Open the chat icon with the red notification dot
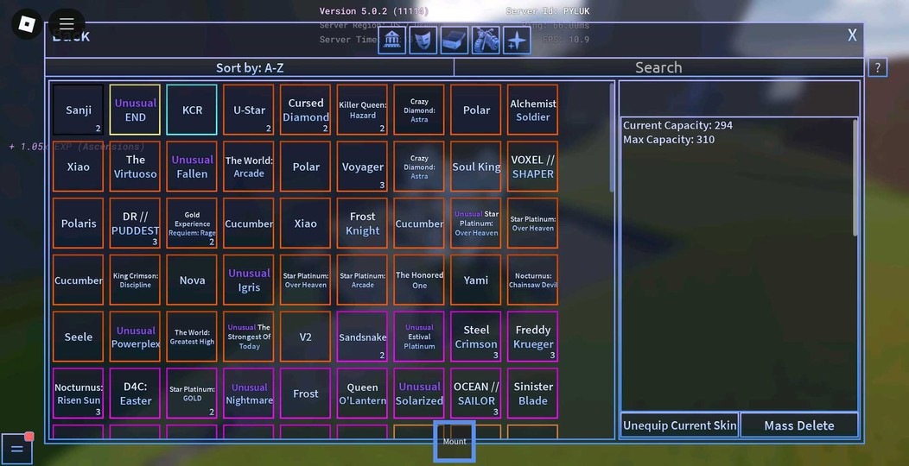909x466 pixels. [x=16, y=449]
